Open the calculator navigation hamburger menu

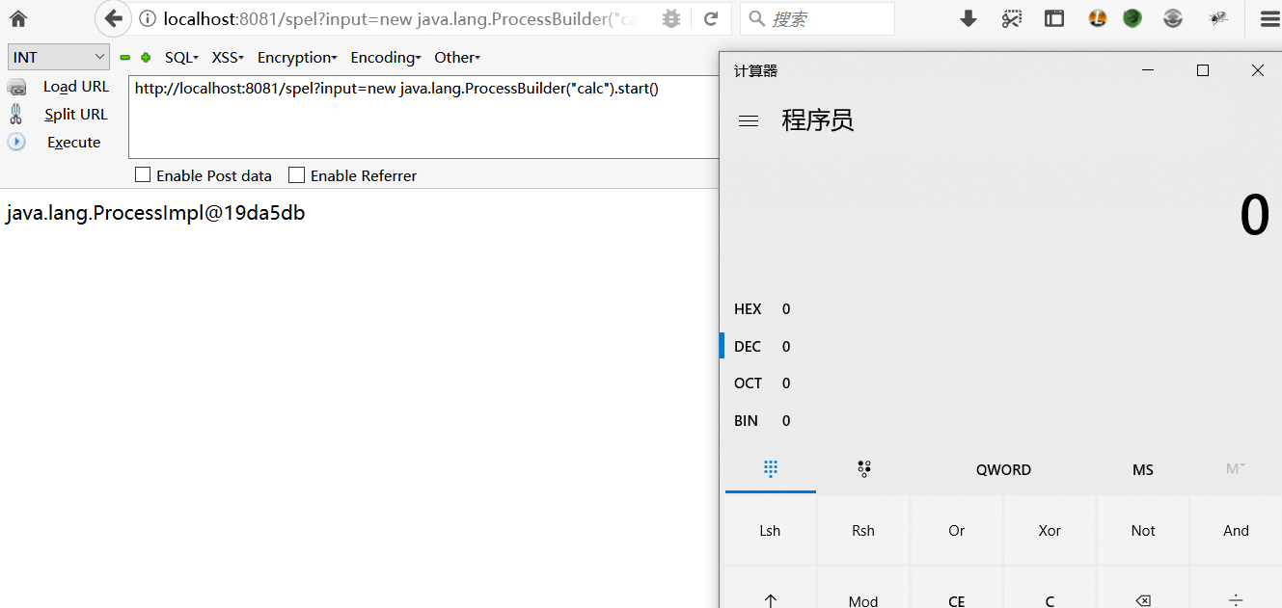tap(749, 121)
